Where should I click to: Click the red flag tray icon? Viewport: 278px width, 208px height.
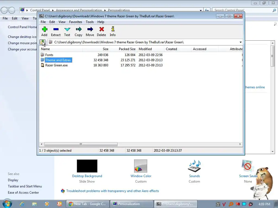pyautogui.click(x=238, y=204)
